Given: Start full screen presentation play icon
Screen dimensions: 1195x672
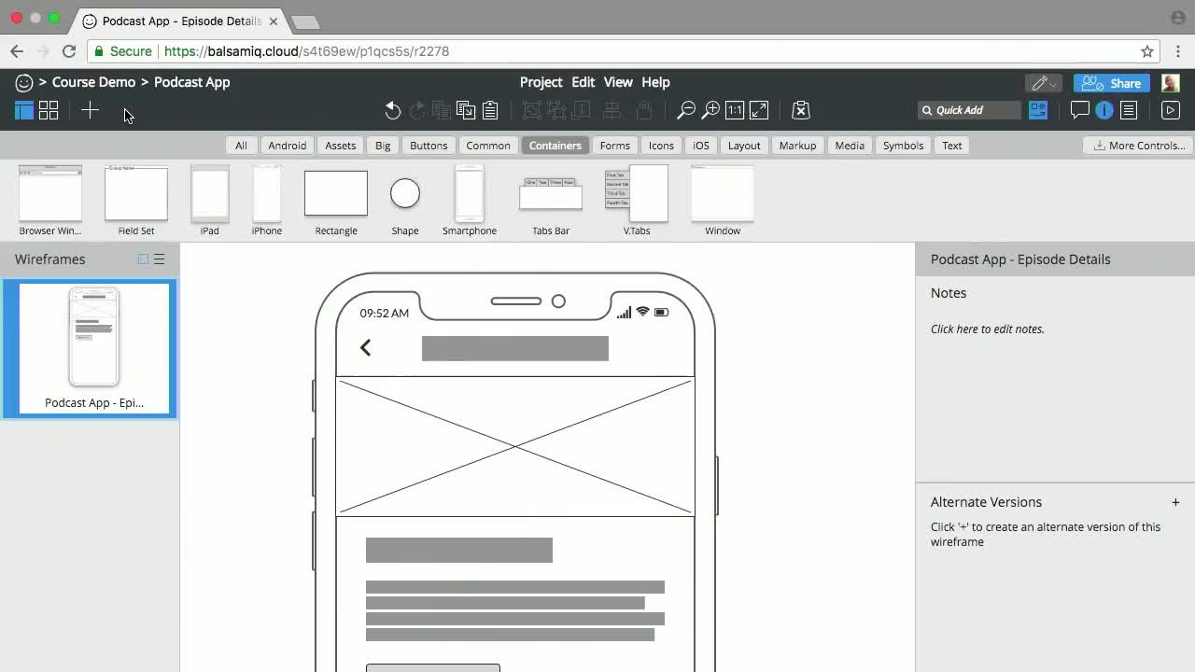Looking at the screenshot, I should coord(1170,110).
